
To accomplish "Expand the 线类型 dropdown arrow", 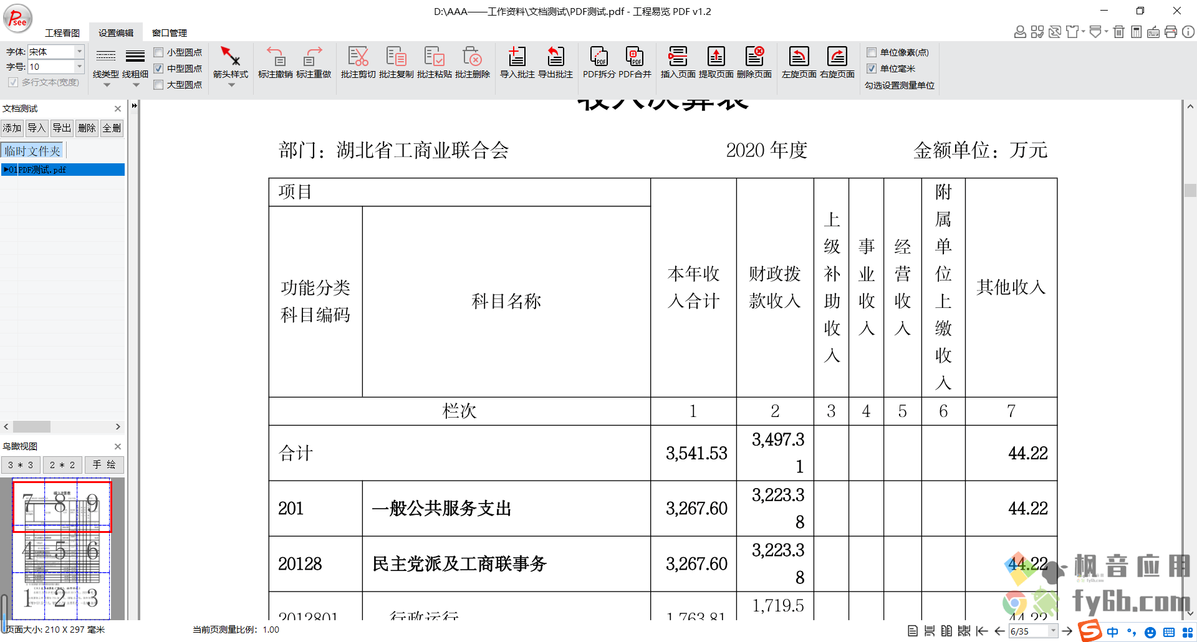I will click(107, 85).
